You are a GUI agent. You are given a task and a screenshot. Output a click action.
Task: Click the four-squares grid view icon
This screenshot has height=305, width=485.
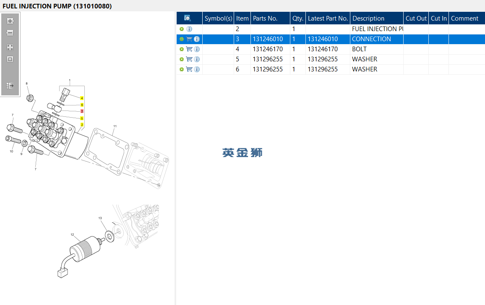[10, 47]
